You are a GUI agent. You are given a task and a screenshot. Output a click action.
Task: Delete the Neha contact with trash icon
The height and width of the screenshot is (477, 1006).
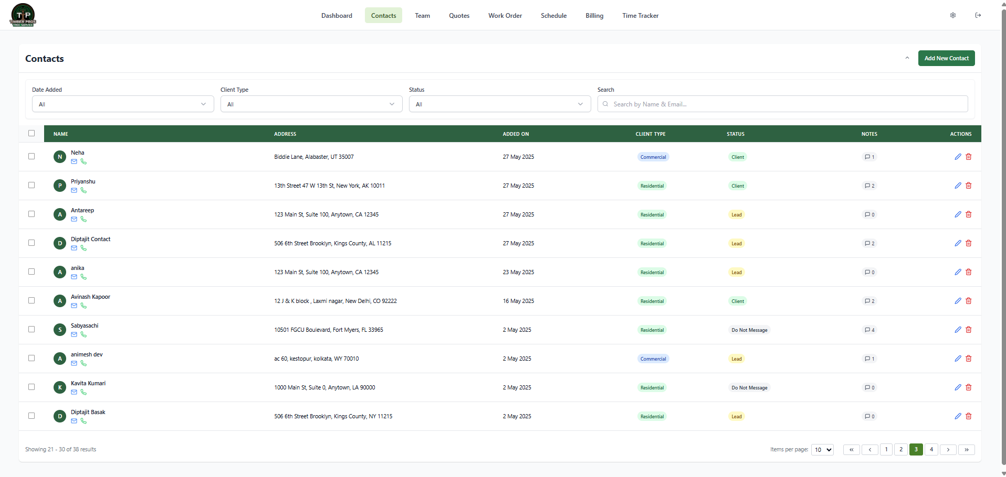tap(969, 157)
